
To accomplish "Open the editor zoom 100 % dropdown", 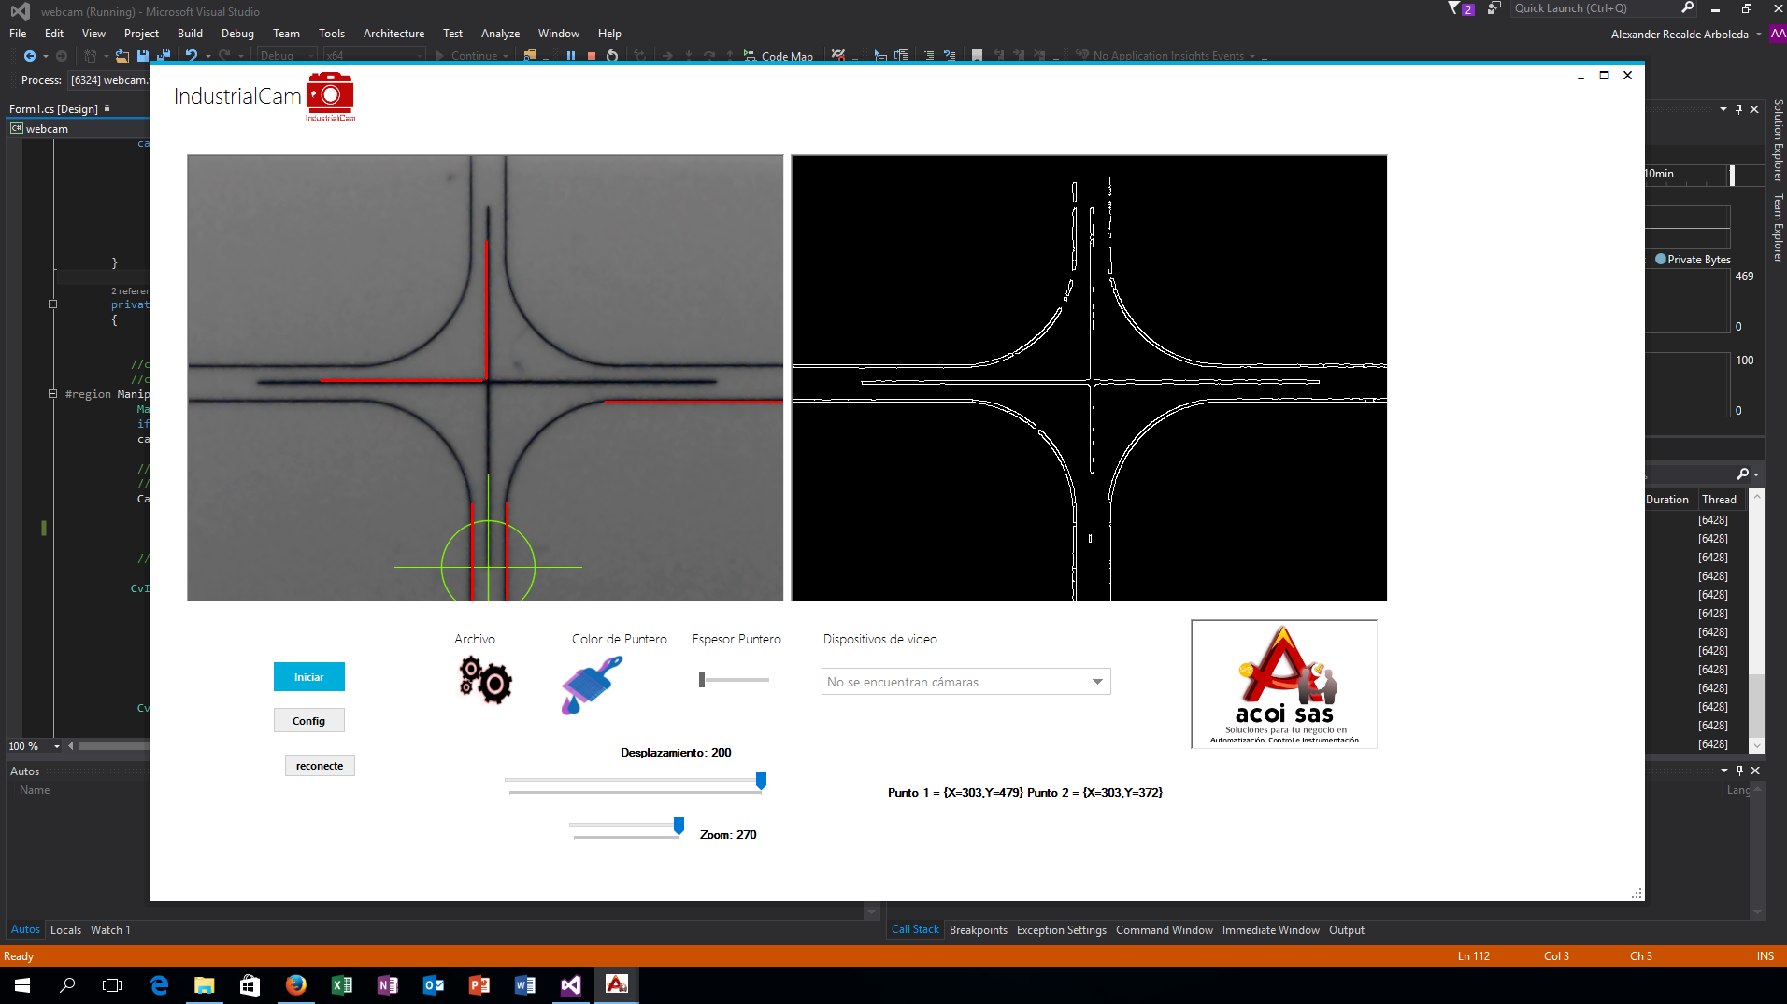I will [57, 746].
